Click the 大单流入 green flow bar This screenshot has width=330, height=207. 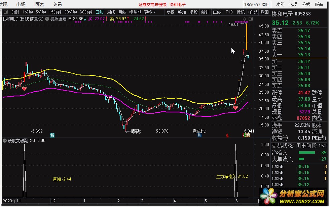click(301, 159)
